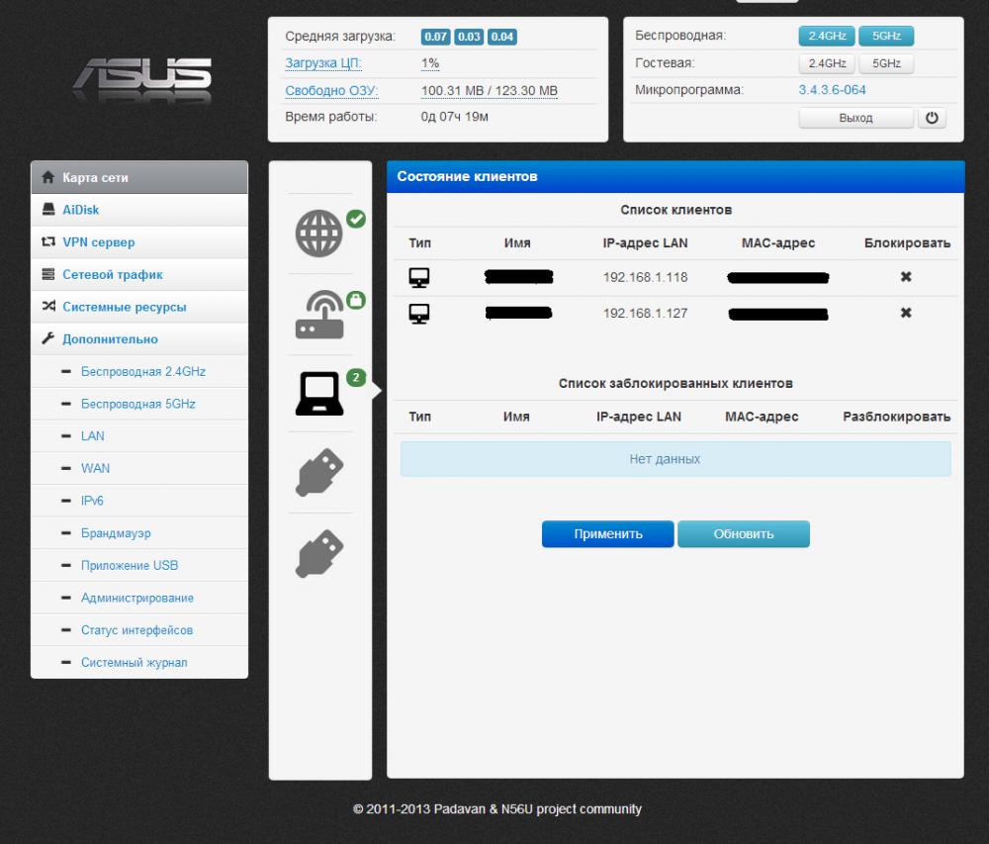Block client with IP 192.168.1.118
Viewport: 989px width, 844px height.
point(905,277)
